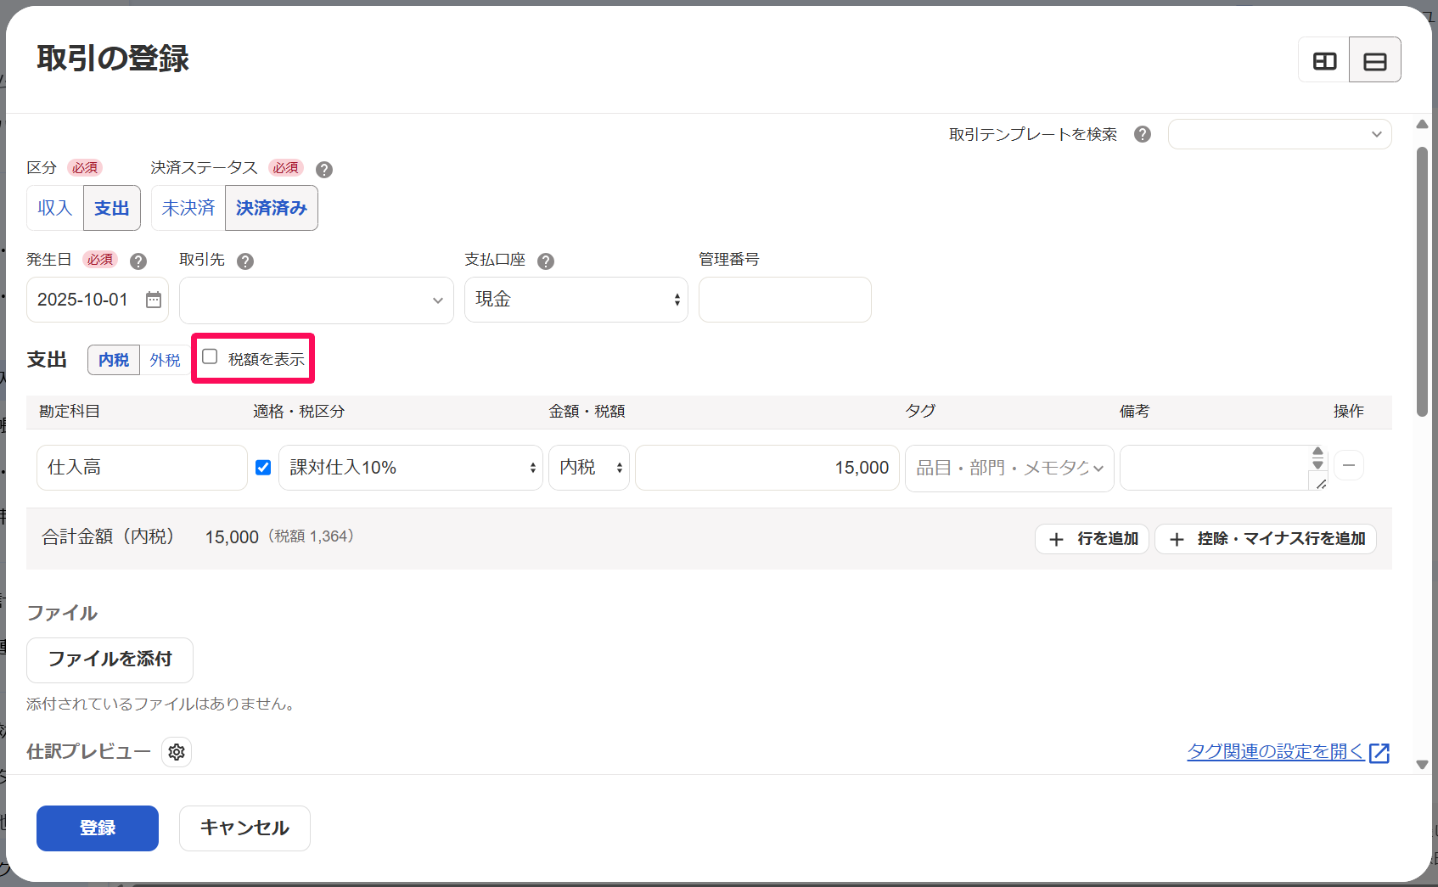This screenshot has height=887, width=1438.
Task: Open 支払口座 dropdown showing 現金
Action: click(576, 300)
